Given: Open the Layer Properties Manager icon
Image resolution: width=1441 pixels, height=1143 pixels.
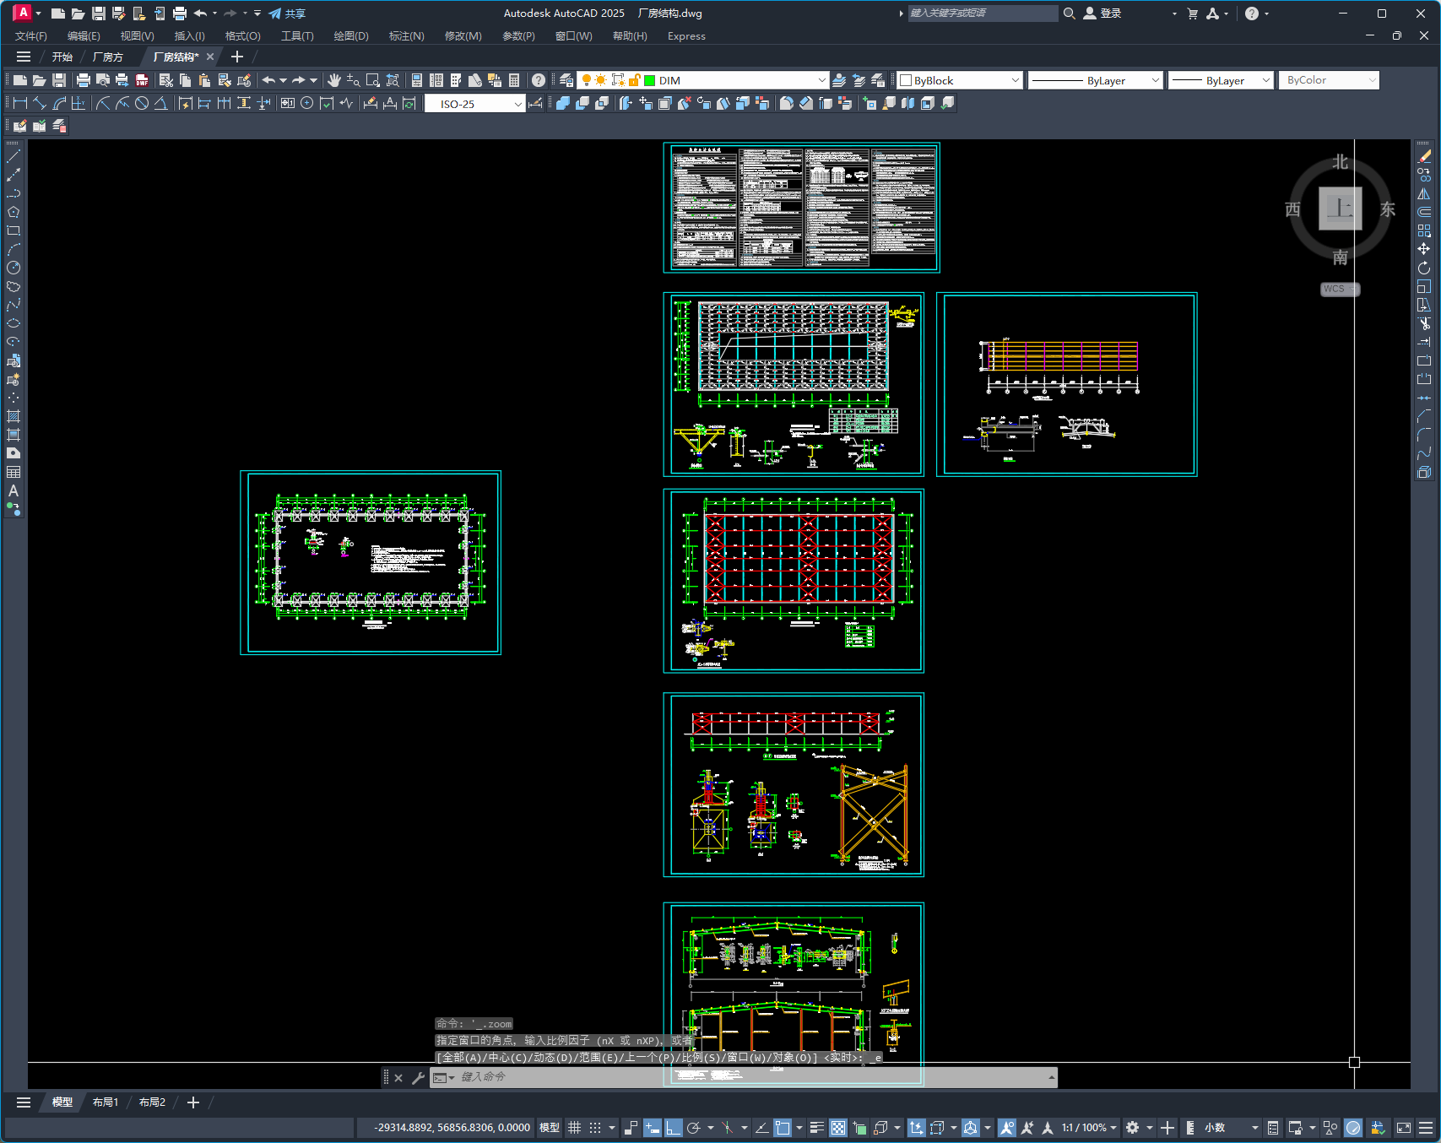Looking at the screenshot, I should pos(566,80).
